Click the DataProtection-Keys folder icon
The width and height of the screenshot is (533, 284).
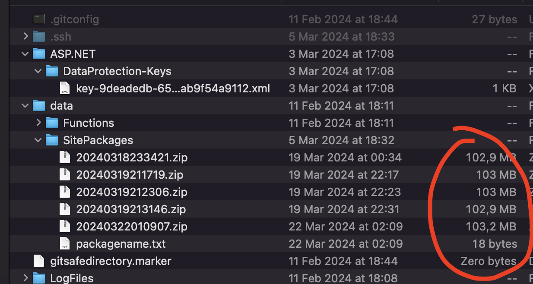point(52,71)
